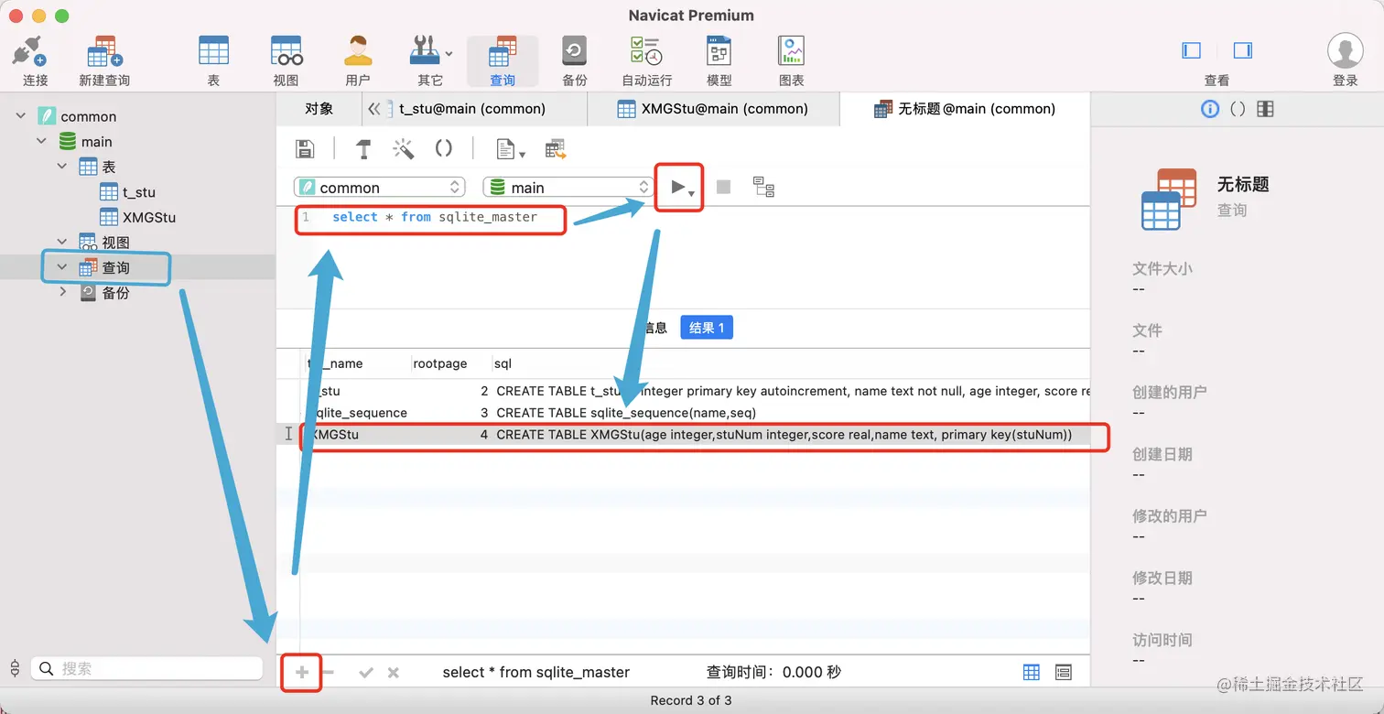
Task: Show the info tab in right pane
Action: point(1210,109)
